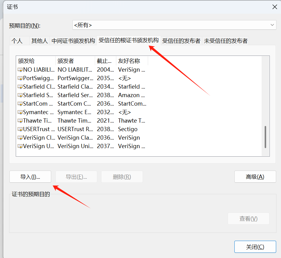The width and height of the screenshot is (281, 258).
Task: Click friendly name <无> in PortSwigger row
Action: coord(125,78)
